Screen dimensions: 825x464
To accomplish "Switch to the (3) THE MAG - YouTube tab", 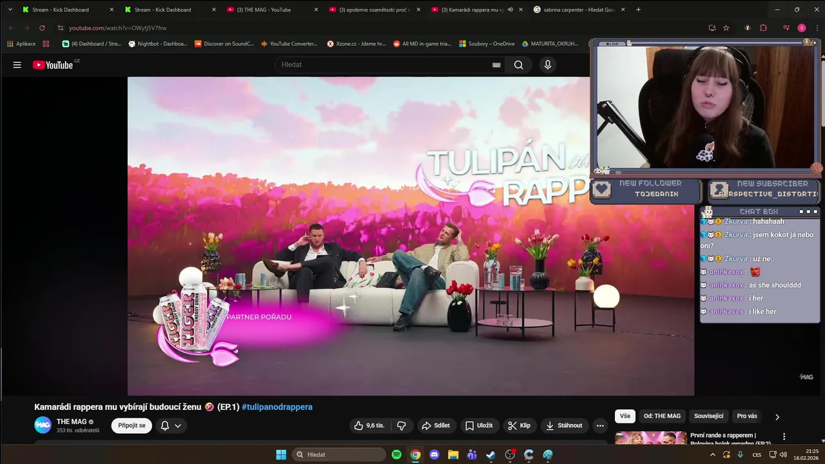I will (x=271, y=10).
